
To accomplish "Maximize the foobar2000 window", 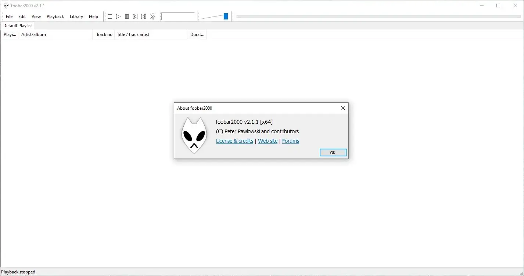I will (x=498, y=6).
